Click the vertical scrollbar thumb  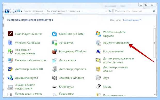click(x=155, y=43)
